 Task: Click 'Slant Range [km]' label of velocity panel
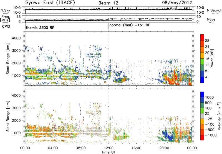(x=8, y=116)
